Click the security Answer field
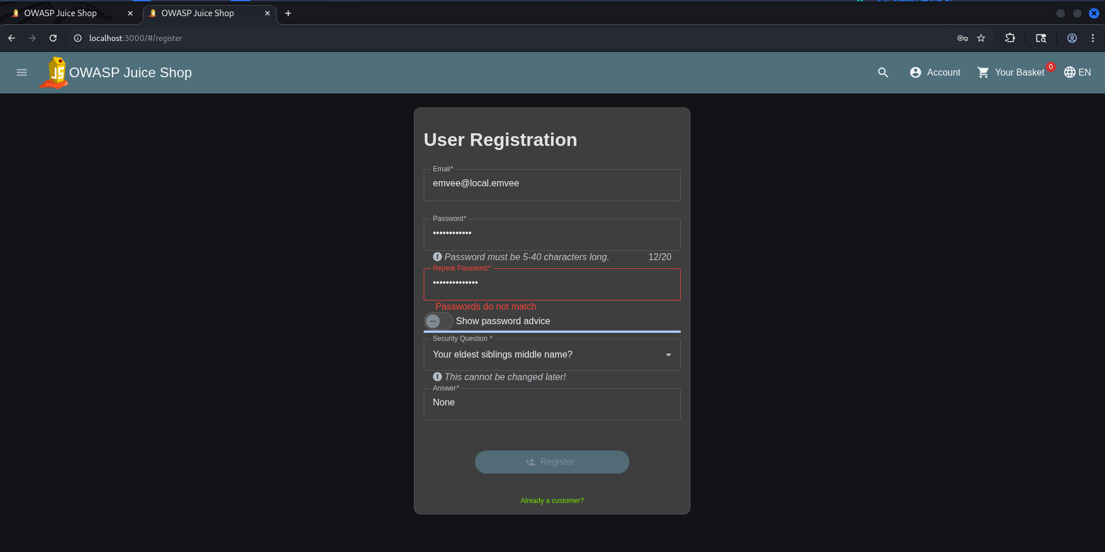1105x552 pixels. pyautogui.click(x=552, y=404)
